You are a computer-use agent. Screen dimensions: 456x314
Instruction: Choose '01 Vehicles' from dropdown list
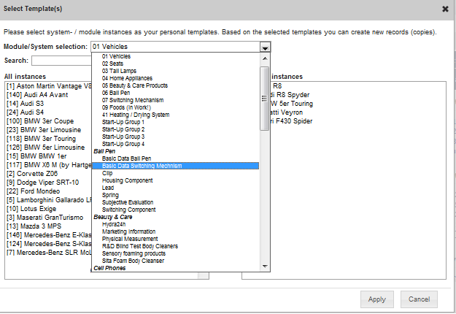(116, 56)
